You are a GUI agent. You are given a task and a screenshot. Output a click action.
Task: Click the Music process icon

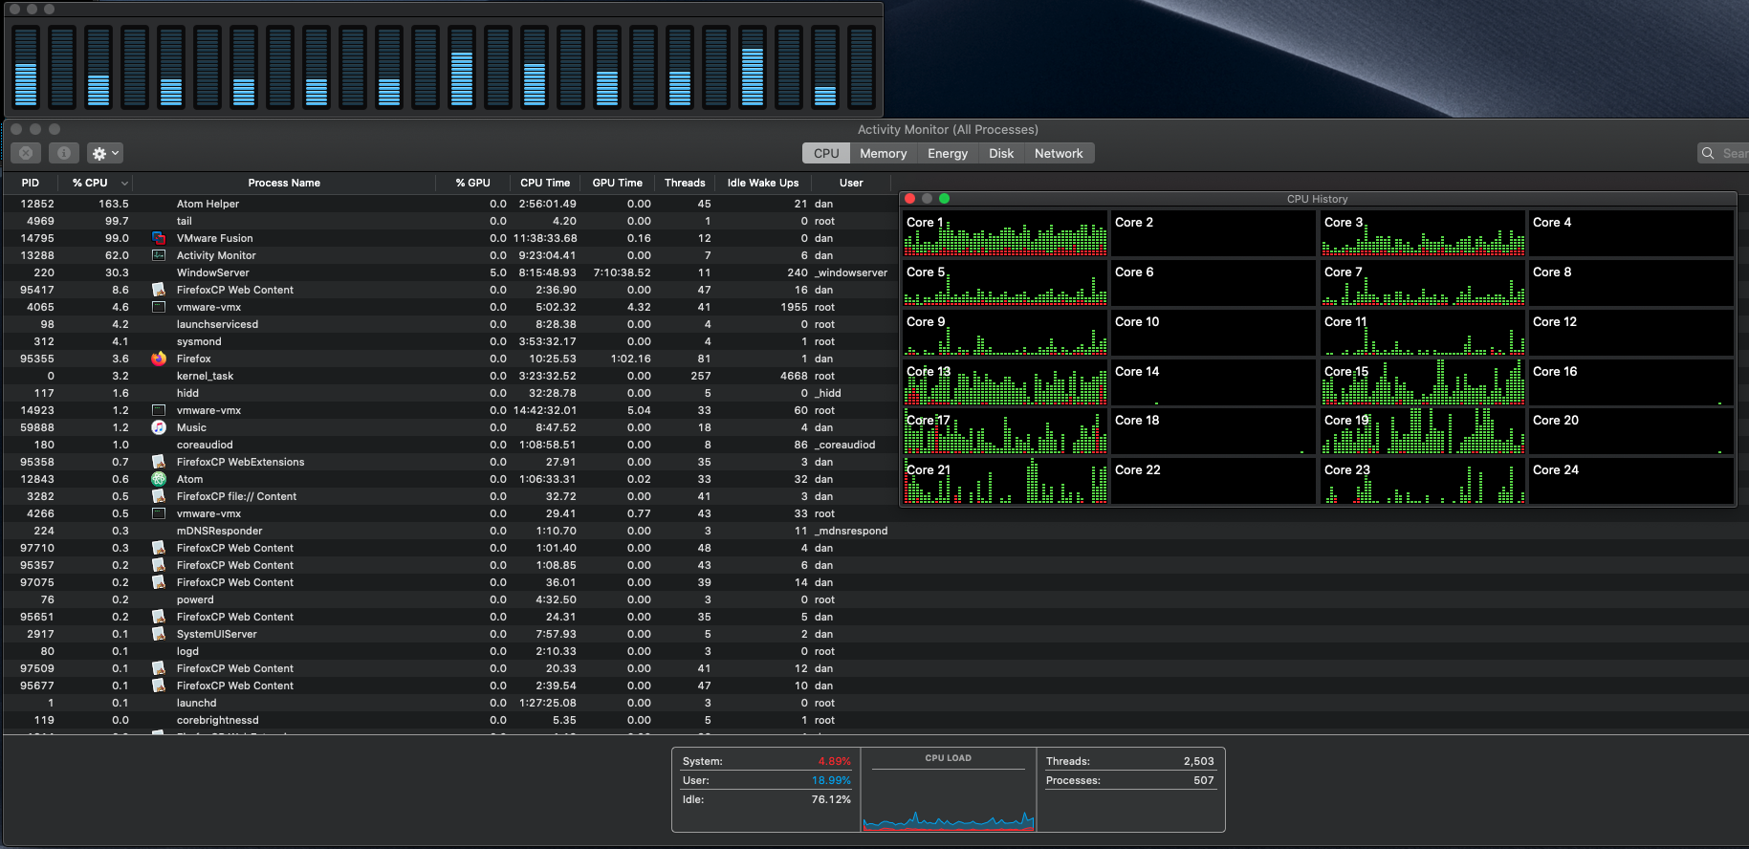pyautogui.click(x=159, y=427)
